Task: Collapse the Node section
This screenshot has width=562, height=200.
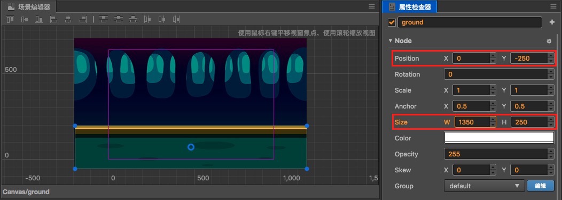Action: tap(391, 41)
